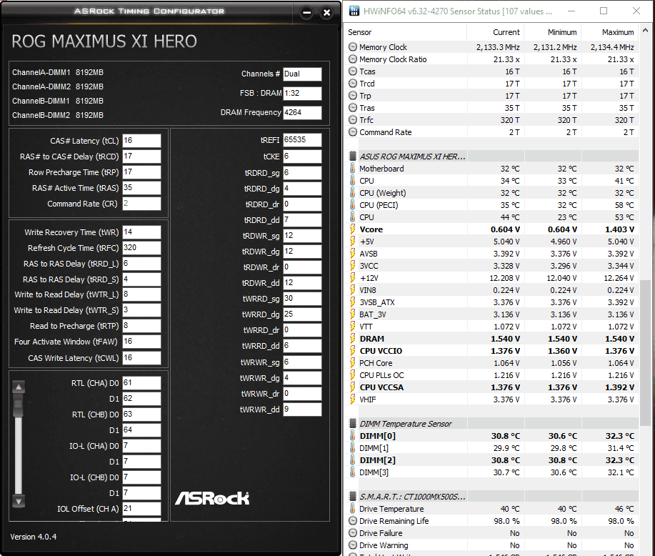Viewport: 655px width, 556px height.
Task: Select the ASUS ROG MAXIMUS XI HER... chip icon
Action: tap(353, 157)
